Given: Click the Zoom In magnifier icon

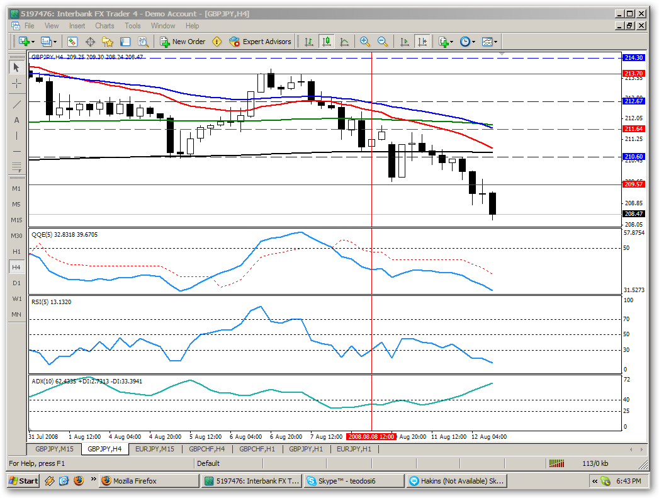Looking at the screenshot, I should click(364, 42).
